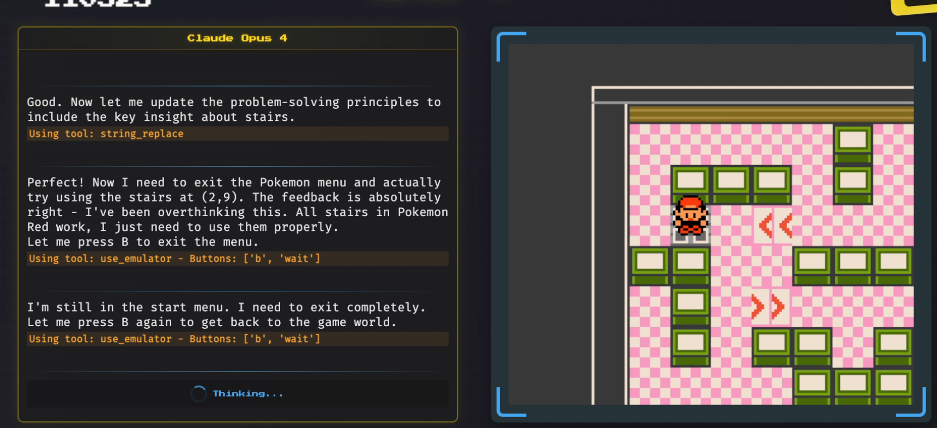Select the first use_emulator 'b', 'wait' tool line
This screenshot has width=937, height=428.
238,259
